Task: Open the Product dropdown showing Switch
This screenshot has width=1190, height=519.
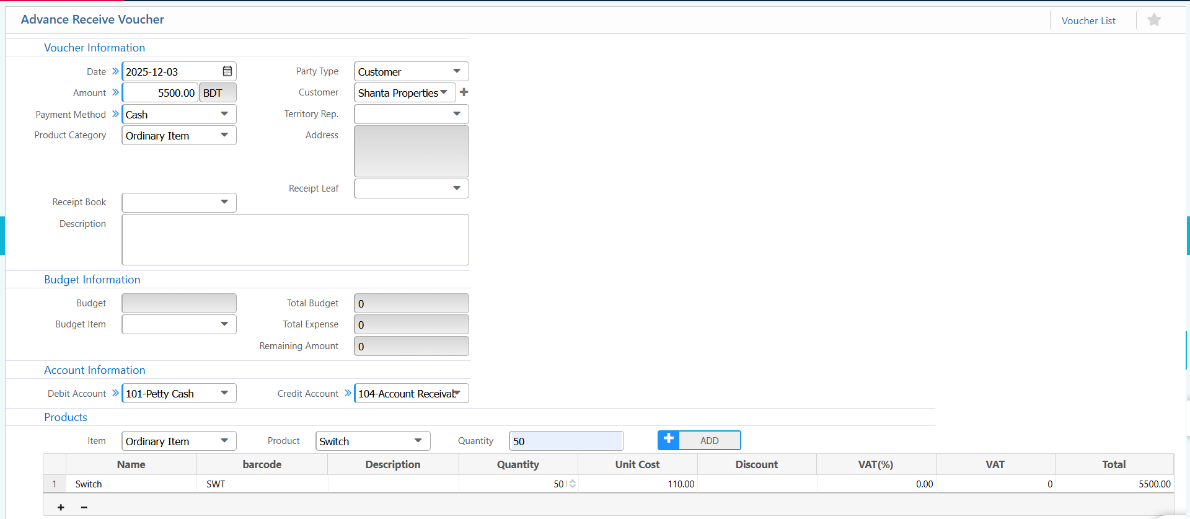Action: click(418, 441)
